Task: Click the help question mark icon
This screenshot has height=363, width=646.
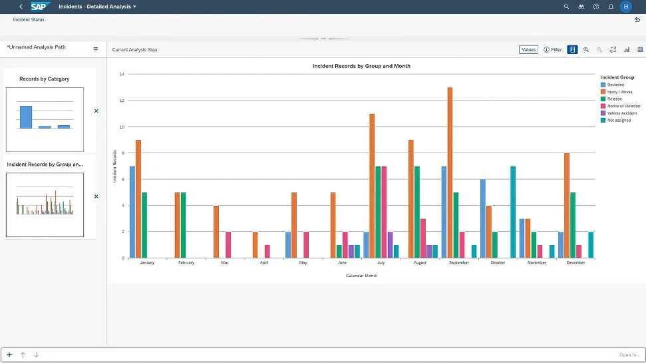Action: [595, 7]
